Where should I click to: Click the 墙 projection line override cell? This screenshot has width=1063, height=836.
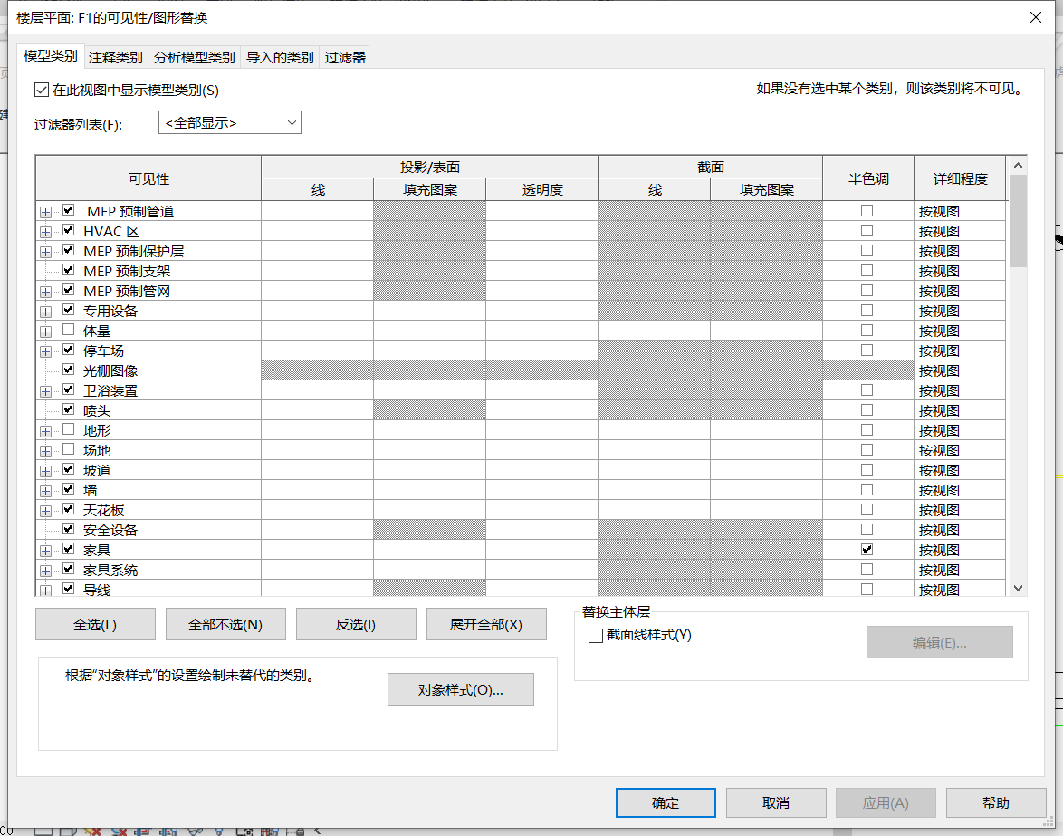click(x=317, y=491)
